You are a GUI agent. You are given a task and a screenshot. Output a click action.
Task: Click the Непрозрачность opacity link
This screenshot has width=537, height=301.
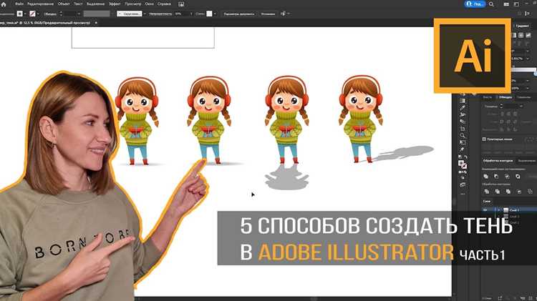tap(160, 14)
